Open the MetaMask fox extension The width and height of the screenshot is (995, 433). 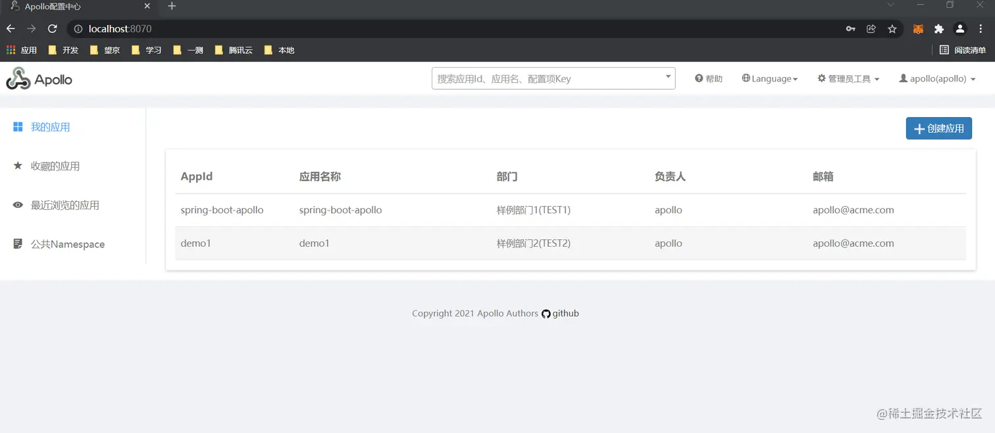click(x=918, y=29)
